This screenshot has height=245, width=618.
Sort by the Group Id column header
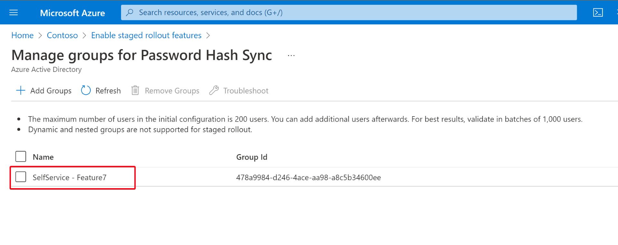tap(252, 157)
